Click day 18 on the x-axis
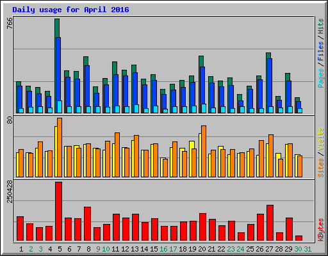This screenshot has height=256, width=328. point(183,249)
